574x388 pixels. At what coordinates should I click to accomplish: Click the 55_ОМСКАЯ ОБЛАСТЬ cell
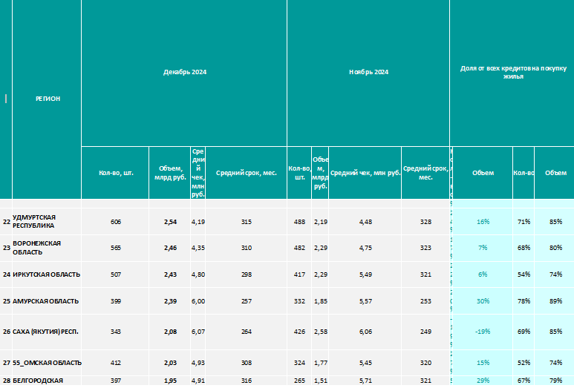[47, 363]
